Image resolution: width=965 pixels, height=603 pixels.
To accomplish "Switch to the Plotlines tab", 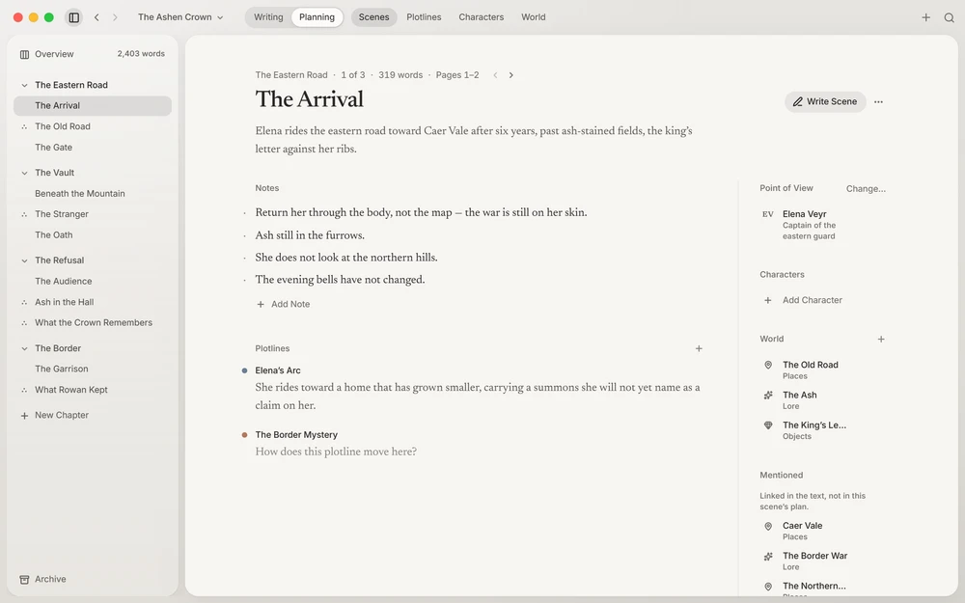I will click(x=424, y=17).
